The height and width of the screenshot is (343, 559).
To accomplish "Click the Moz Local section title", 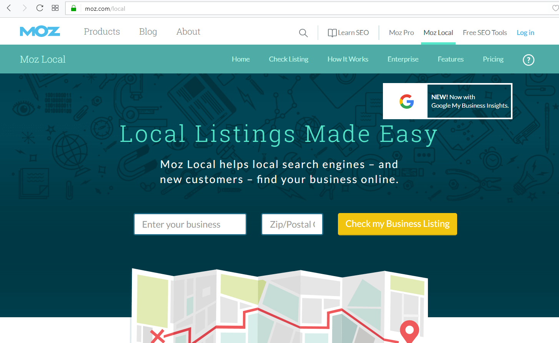I will tap(43, 59).
